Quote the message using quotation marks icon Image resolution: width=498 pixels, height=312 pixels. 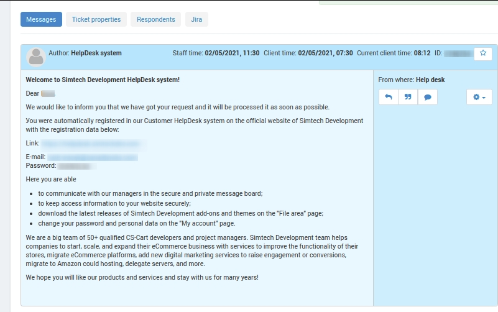pos(408,97)
